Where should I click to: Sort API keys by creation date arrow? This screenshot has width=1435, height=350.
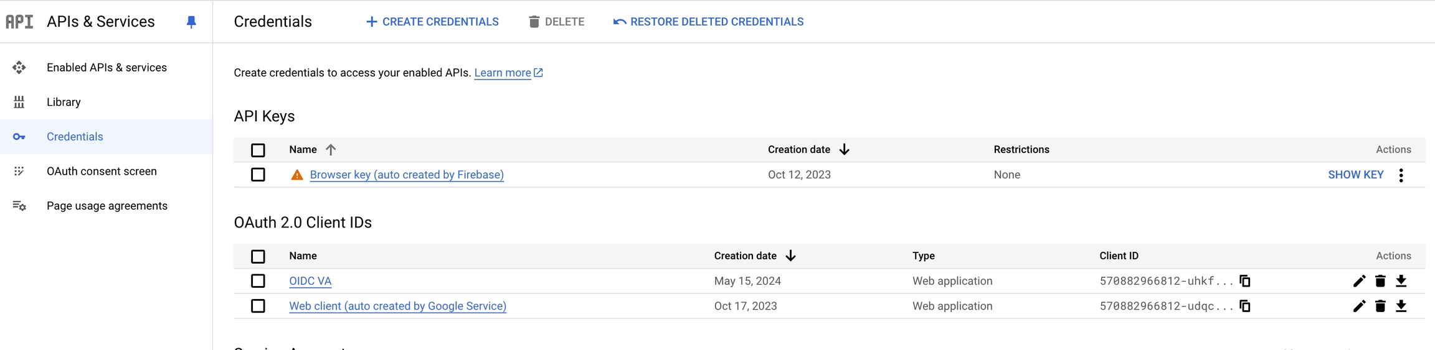pos(845,150)
